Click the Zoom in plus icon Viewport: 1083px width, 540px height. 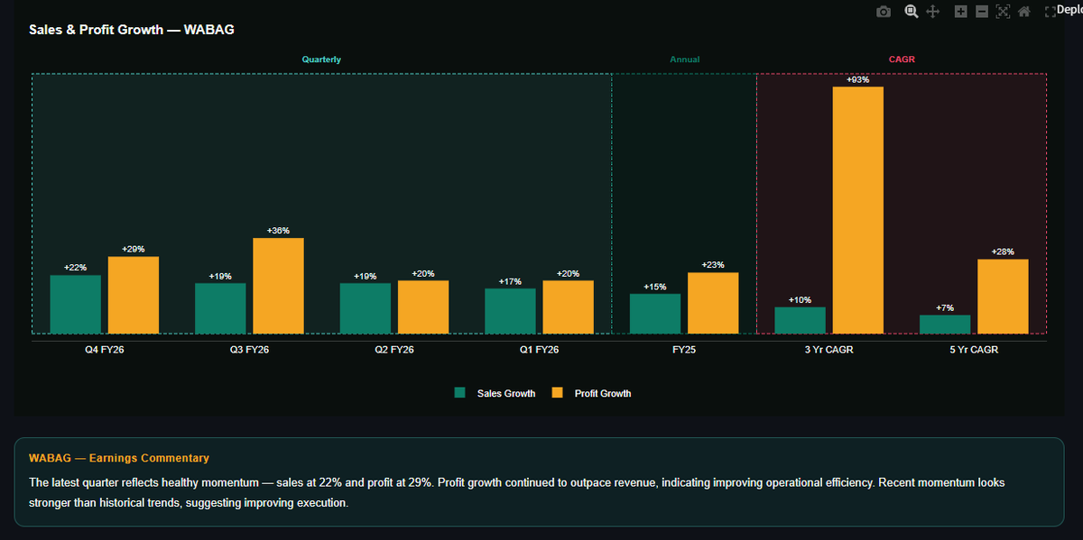960,12
